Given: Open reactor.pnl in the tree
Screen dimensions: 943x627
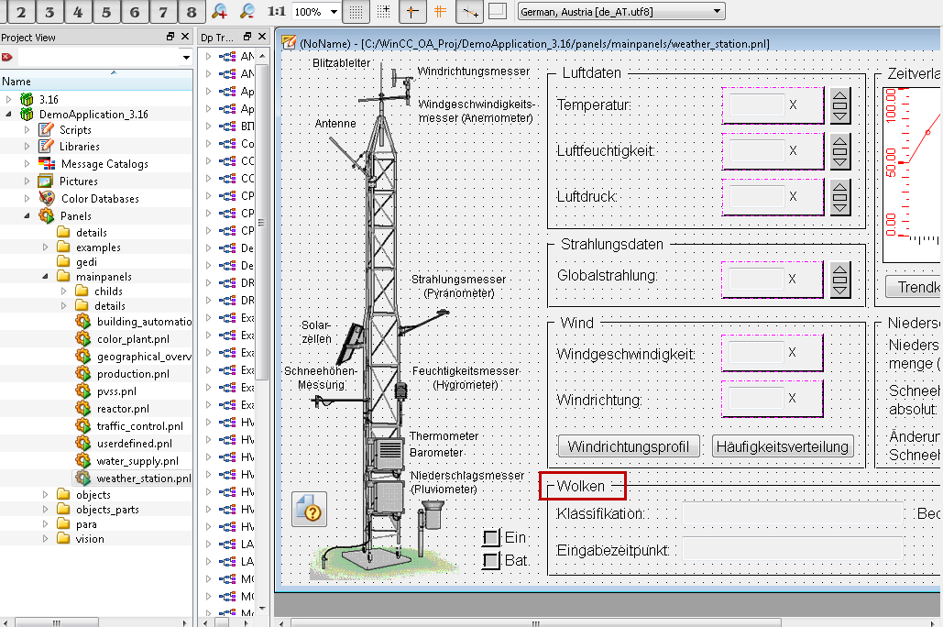Looking at the screenshot, I should [x=122, y=409].
